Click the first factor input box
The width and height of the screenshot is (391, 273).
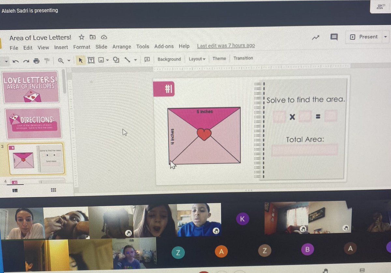(x=279, y=116)
